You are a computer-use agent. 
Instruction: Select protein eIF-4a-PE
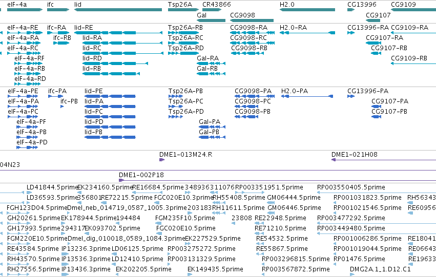pos(23,96)
